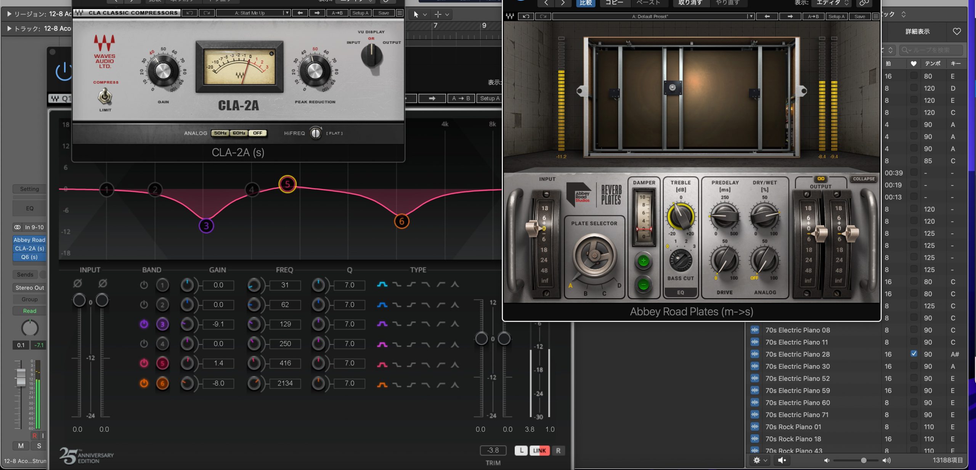Toggle power for Q6 band 5
This screenshot has height=470, width=976.
pyautogui.click(x=144, y=363)
